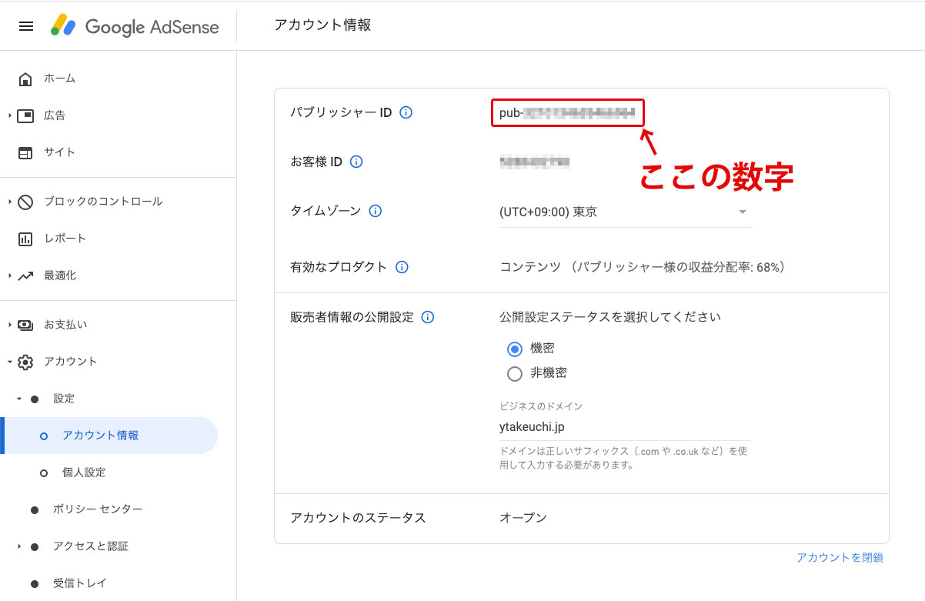Click the レポート reports chart icon
The height and width of the screenshot is (601, 925).
pos(25,239)
